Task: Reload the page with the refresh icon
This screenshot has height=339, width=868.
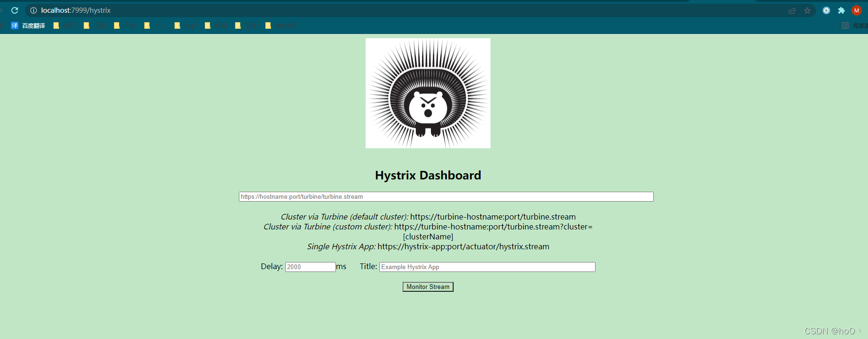Action: pos(15,10)
